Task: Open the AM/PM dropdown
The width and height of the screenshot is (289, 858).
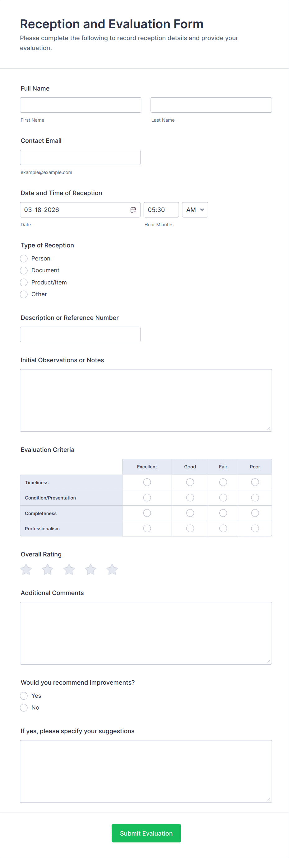Action: tap(195, 210)
